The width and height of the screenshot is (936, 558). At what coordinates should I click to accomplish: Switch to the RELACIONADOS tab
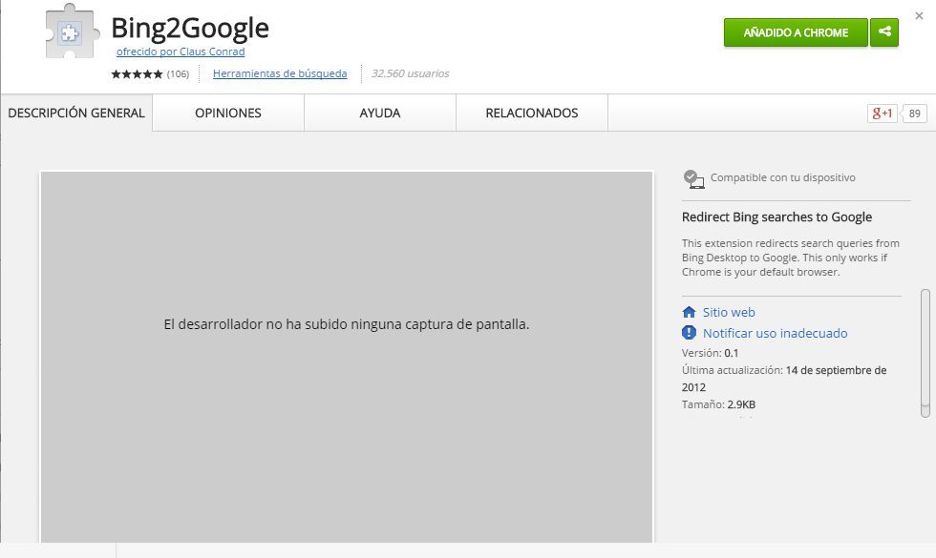532,113
